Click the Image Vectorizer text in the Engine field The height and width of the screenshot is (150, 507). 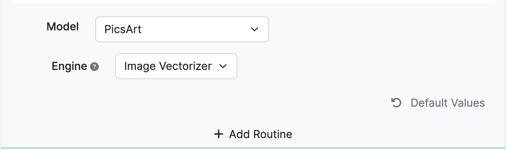pos(168,66)
